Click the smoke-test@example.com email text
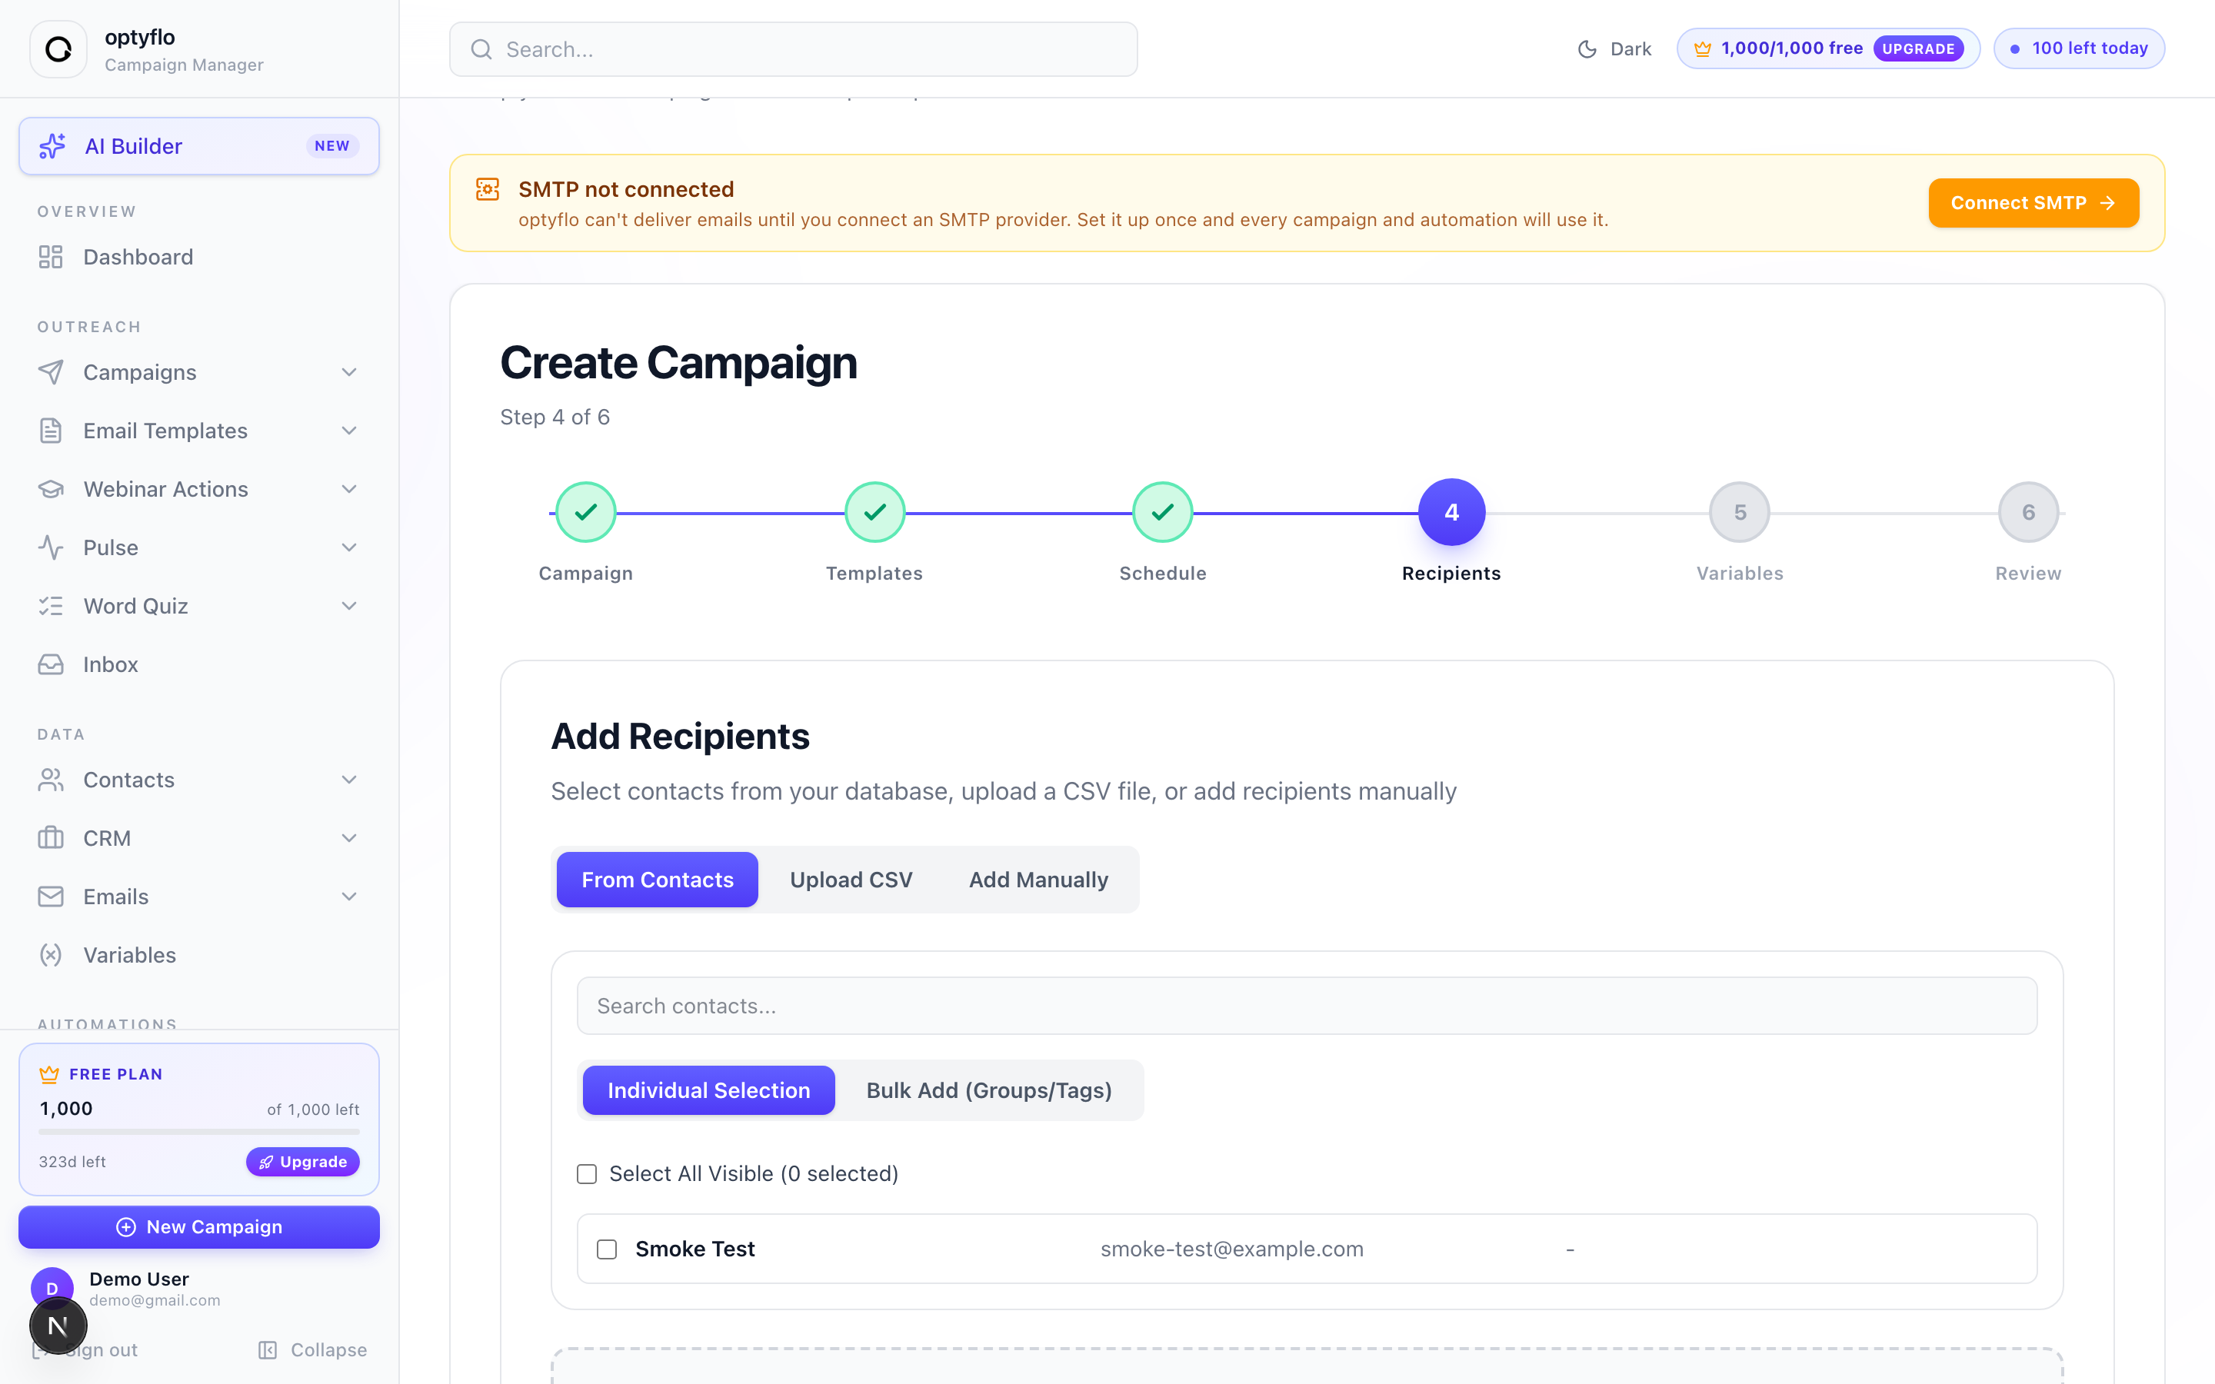The height and width of the screenshot is (1384, 2215). click(x=1232, y=1249)
